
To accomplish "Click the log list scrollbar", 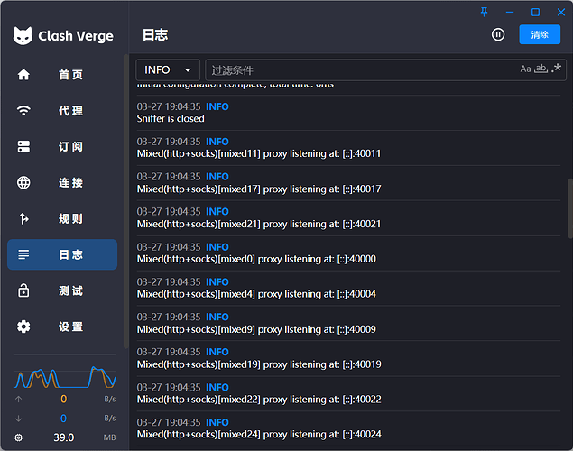I will (x=570, y=208).
